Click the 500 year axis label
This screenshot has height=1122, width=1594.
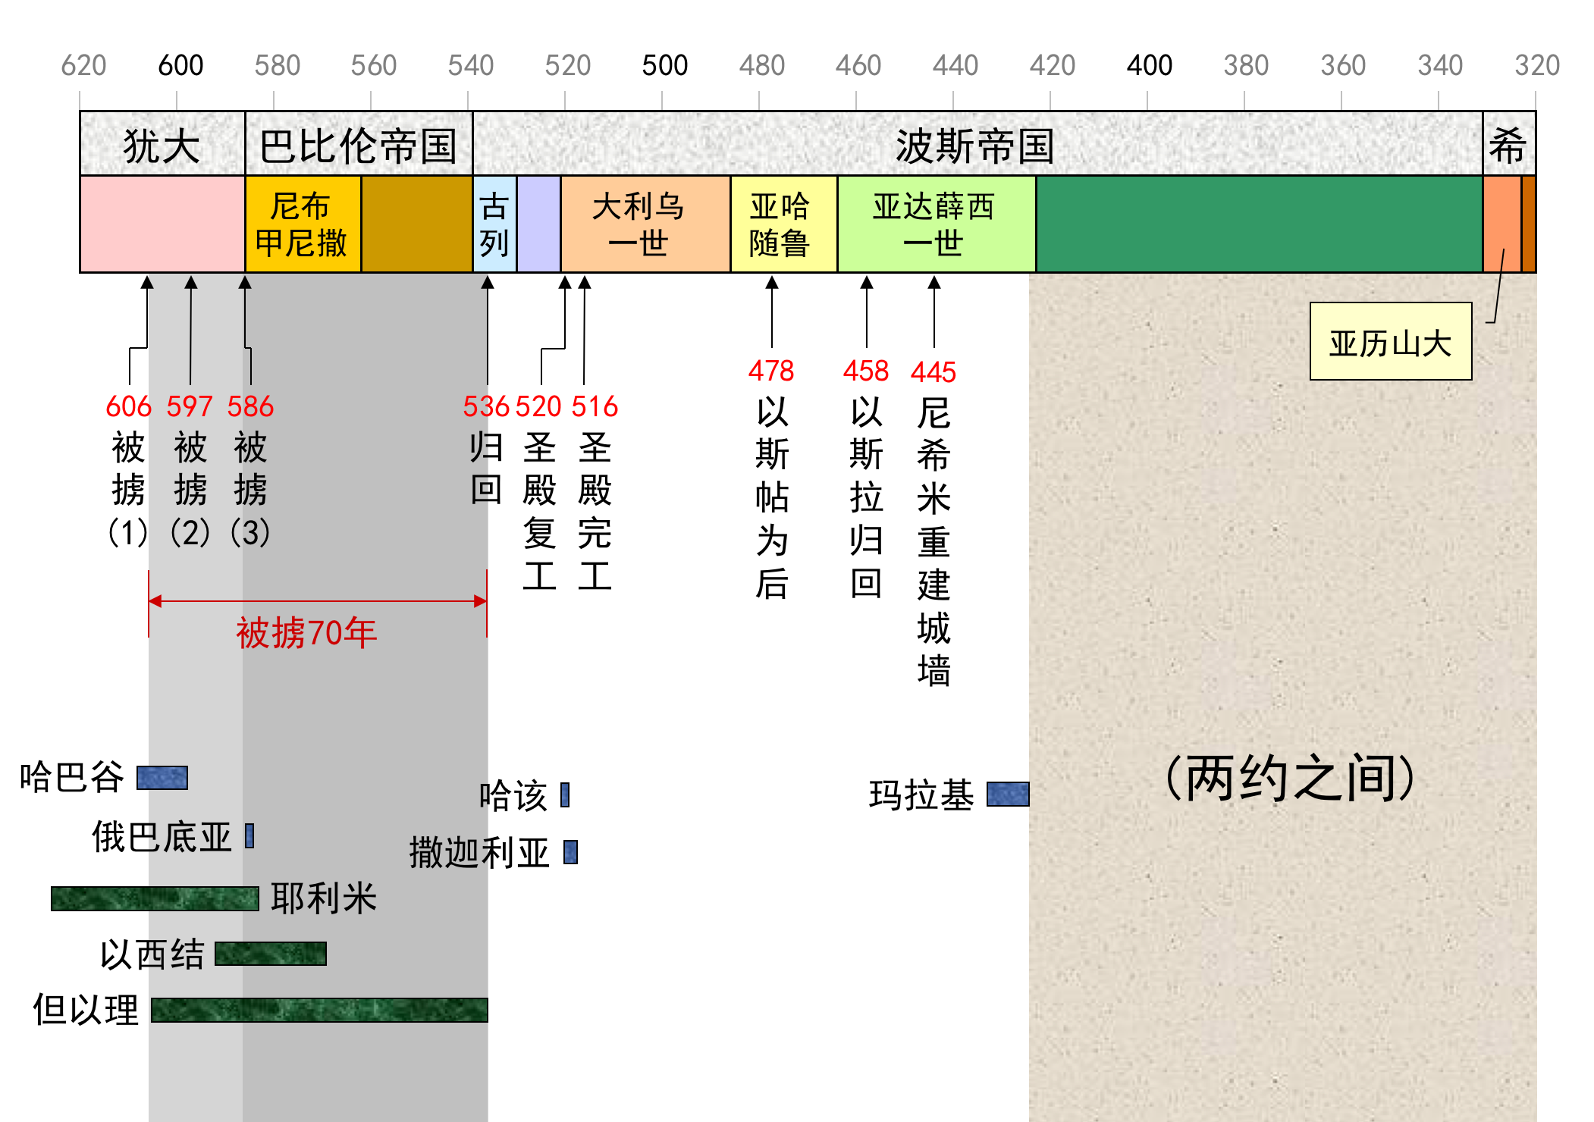664,65
